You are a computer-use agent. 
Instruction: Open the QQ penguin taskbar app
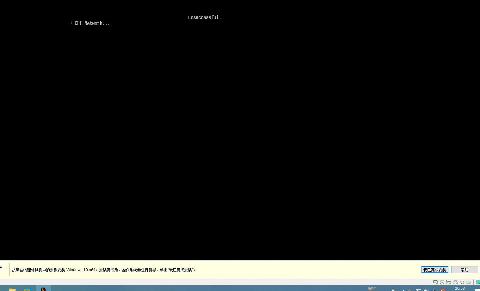43,289
